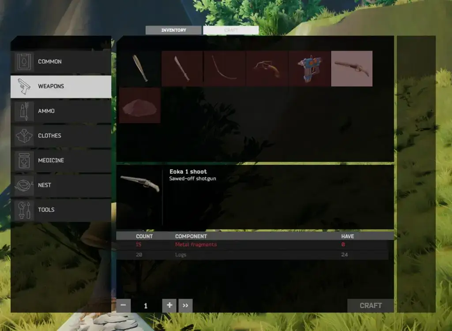Viewport: 452px width, 331px height.
Task: Open the Common crafting category
Action: tap(61, 62)
